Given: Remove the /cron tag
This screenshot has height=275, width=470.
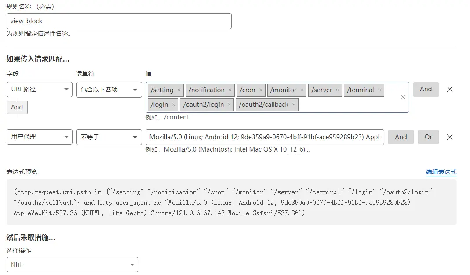Looking at the screenshot, I should [x=261, y=90].
